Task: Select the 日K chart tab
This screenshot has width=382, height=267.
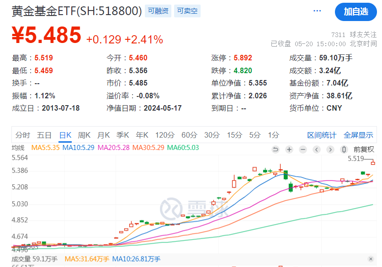Action: [x=65, y=135]
